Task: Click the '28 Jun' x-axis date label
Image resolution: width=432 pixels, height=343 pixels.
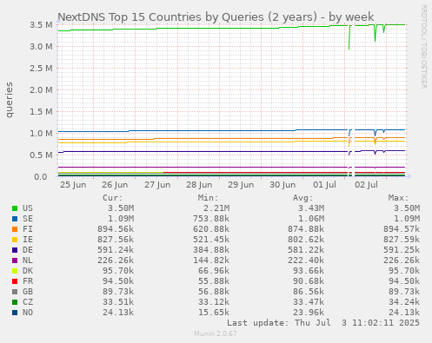Action: [x=199, y=185]
